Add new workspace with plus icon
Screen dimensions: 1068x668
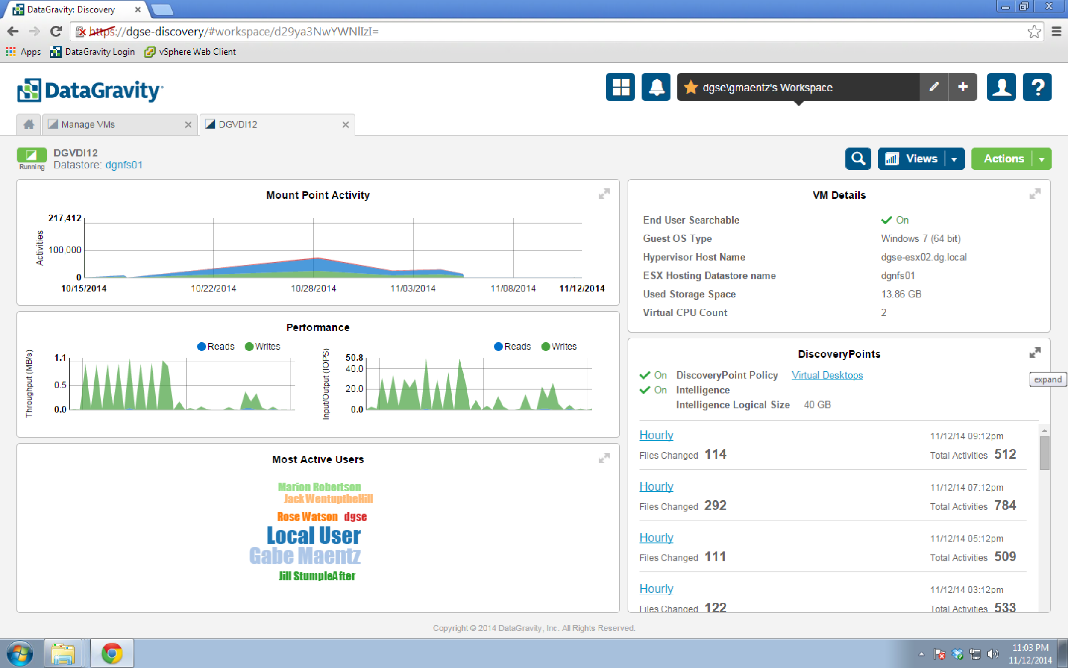962,87
